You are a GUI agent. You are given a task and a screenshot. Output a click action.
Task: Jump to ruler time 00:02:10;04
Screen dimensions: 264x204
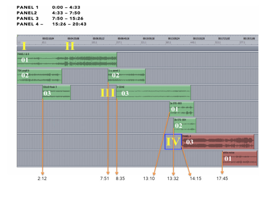click(x=48, y=38)
